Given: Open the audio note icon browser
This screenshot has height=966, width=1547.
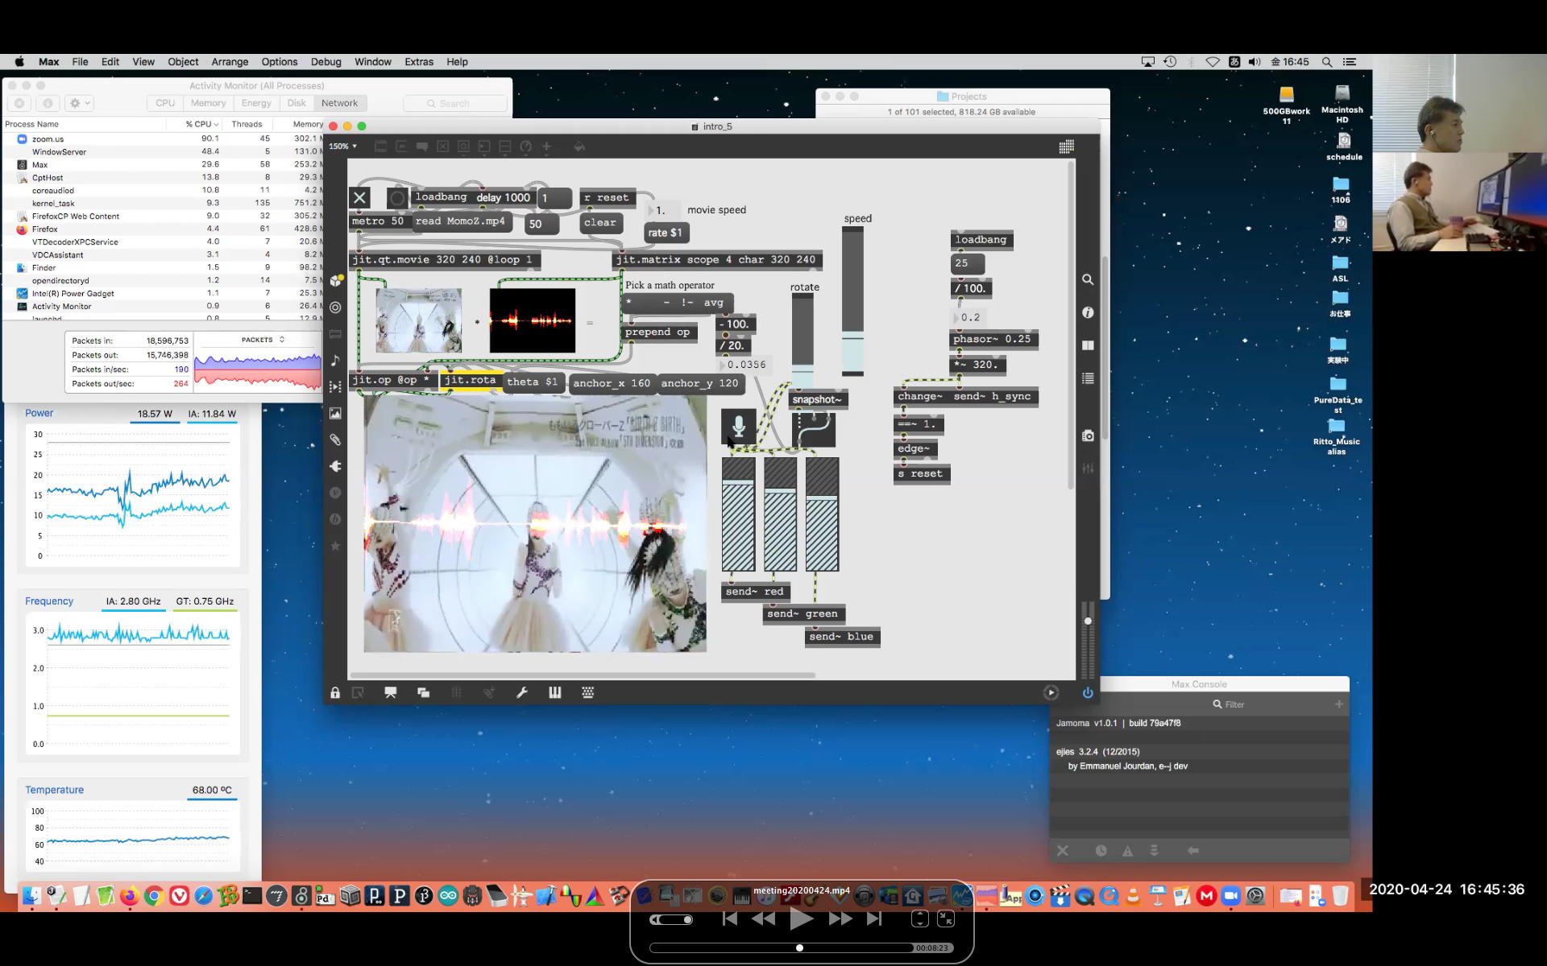Looking at the screenshot, I should 336,361.
